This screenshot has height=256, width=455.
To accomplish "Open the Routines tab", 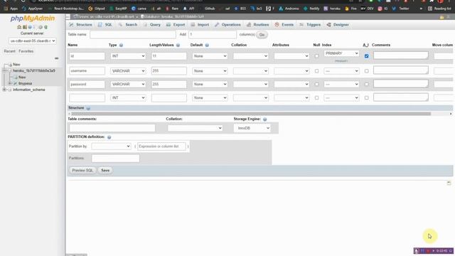I will point(257,25).
